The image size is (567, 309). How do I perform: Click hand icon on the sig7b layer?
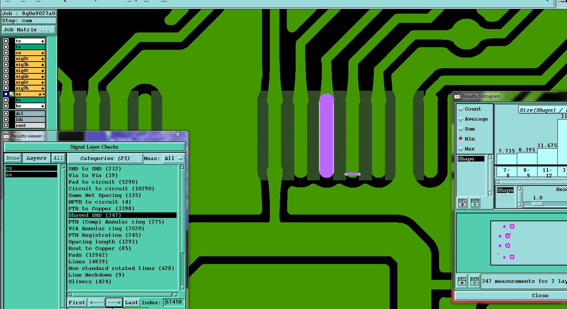point(43,88)
